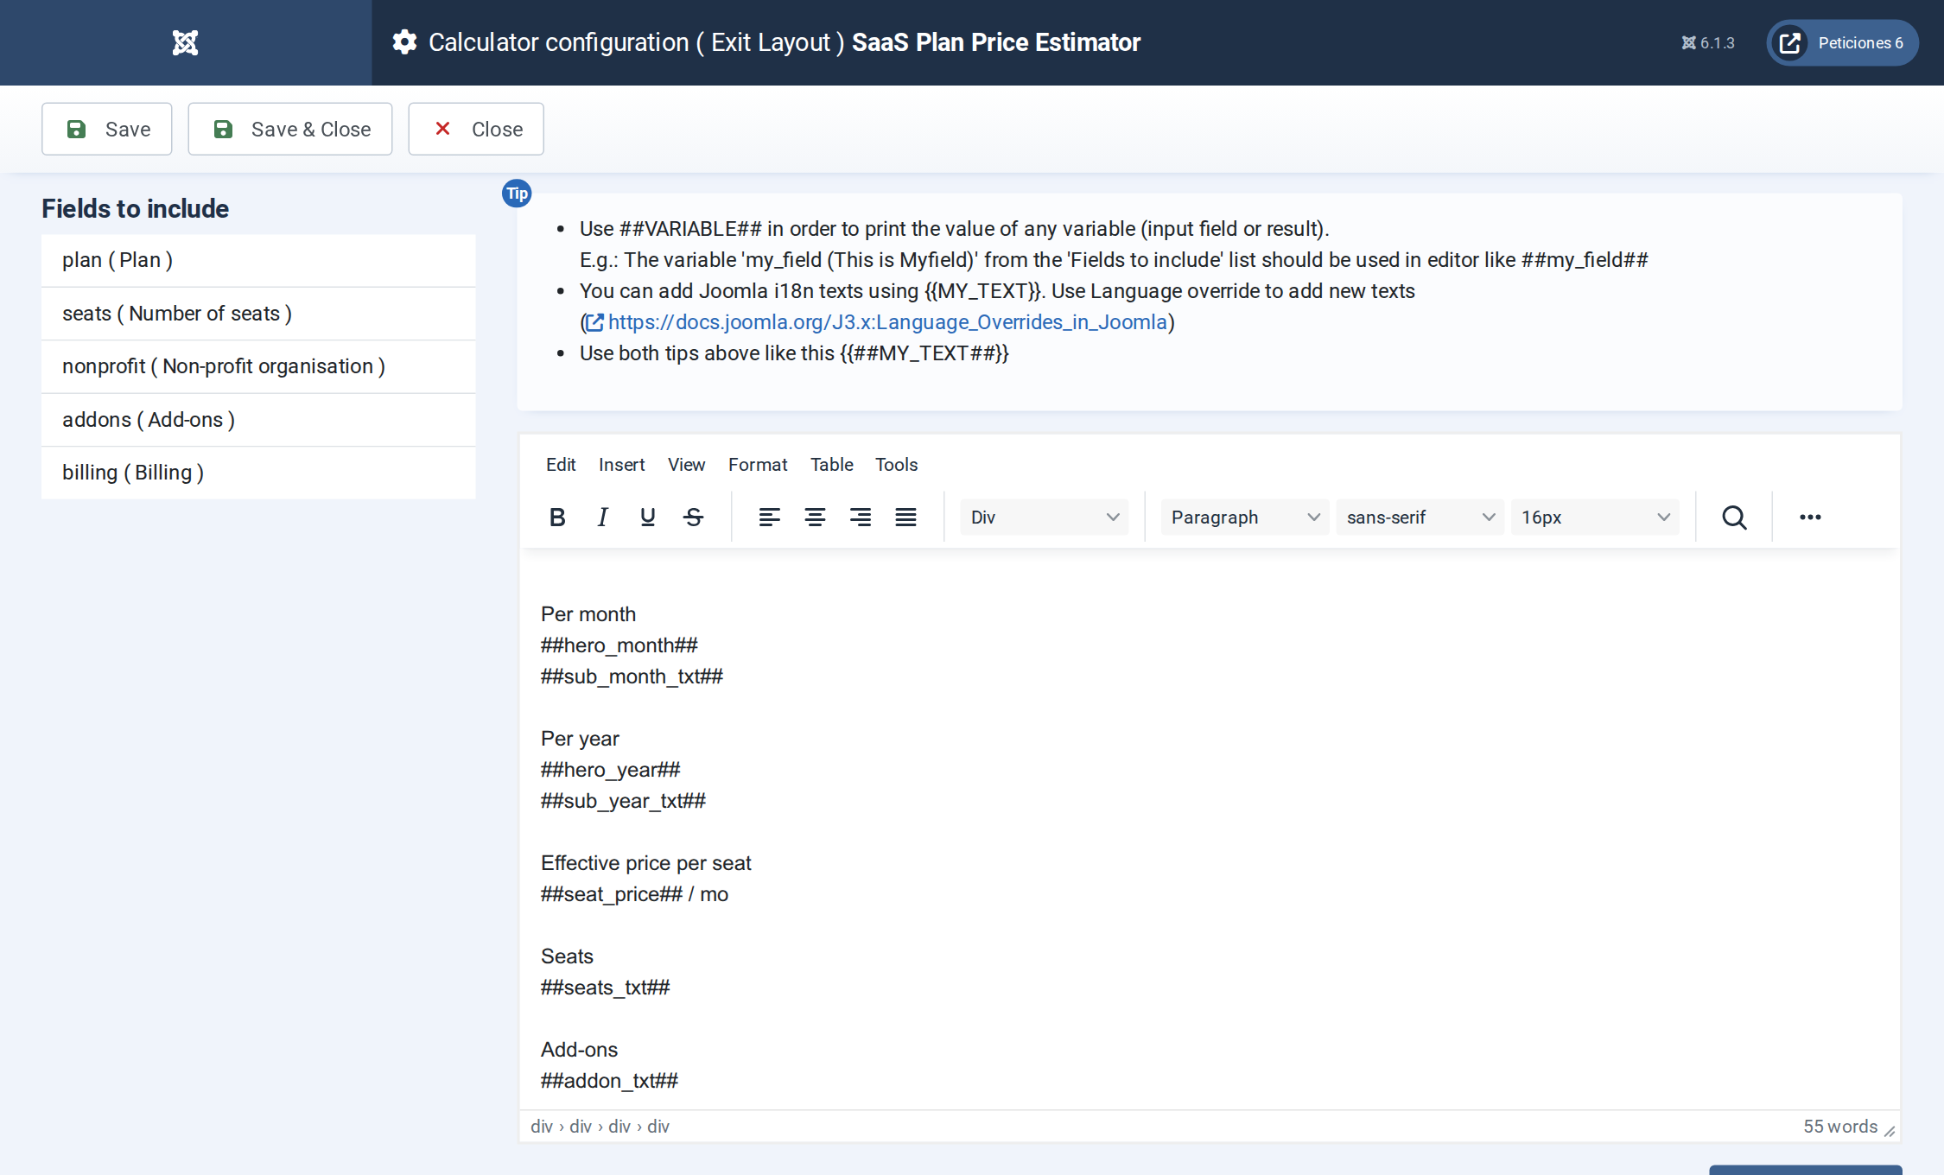Viewport: 1944px width, 1175px height.
Task: Apply strikethrough formatting
Action: click(693, 517)
